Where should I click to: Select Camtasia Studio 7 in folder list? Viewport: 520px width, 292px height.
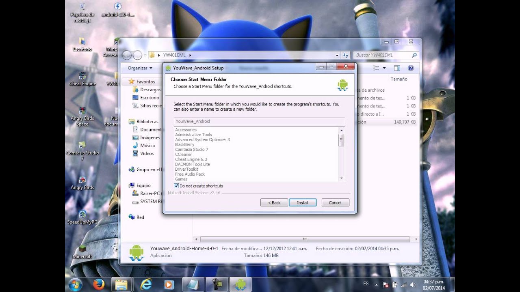(x=191, y=149)
